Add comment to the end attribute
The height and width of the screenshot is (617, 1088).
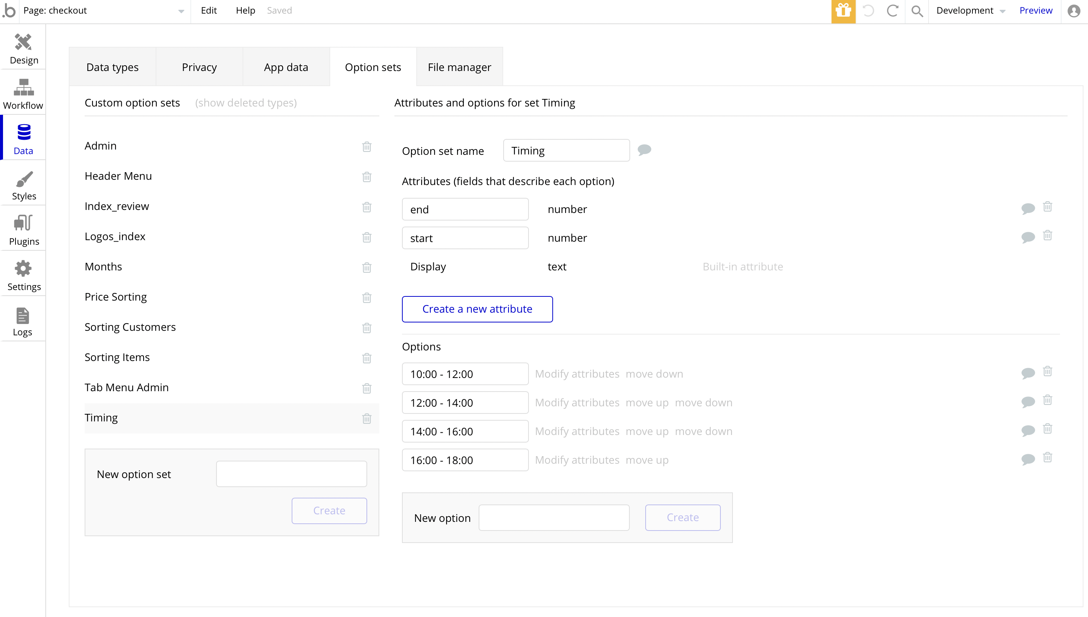[1028, 208]
